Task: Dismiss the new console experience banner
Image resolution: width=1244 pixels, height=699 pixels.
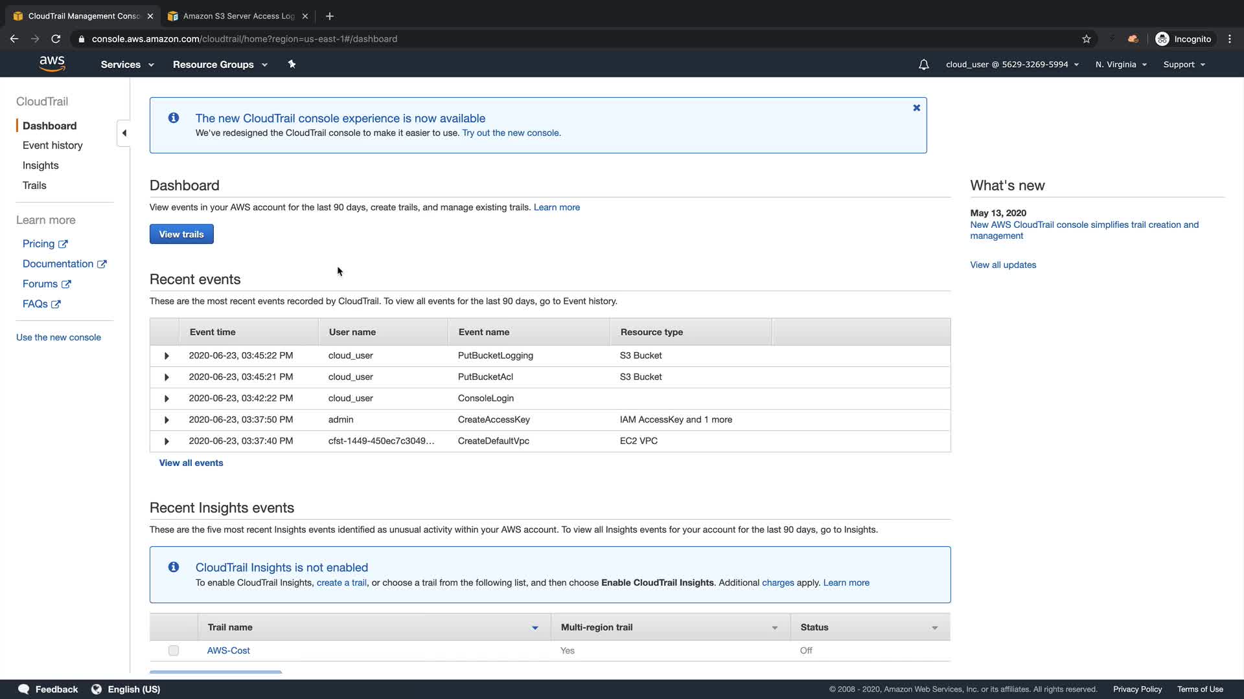Action: coord(916,108)
